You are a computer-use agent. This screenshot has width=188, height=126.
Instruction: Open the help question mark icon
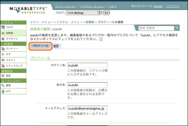(101, 39)
